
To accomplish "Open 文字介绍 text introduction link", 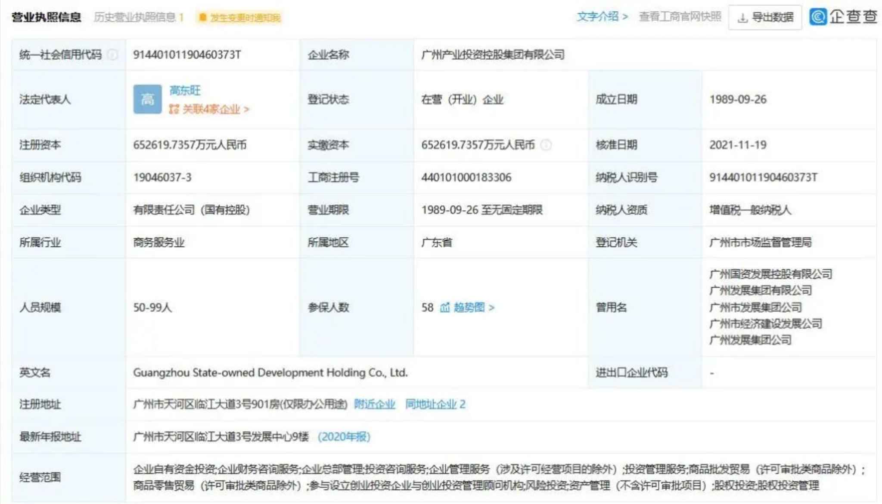I will point(602,17).
